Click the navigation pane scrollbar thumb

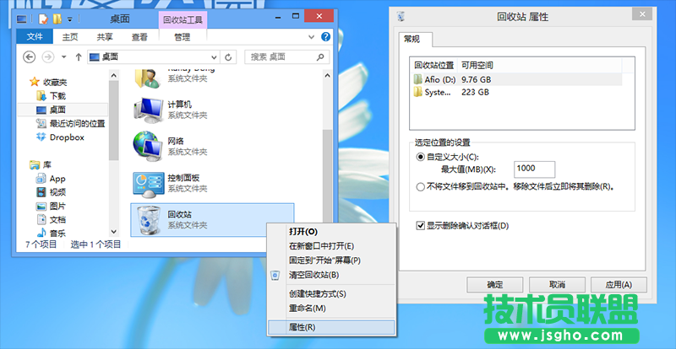[114, 120]
